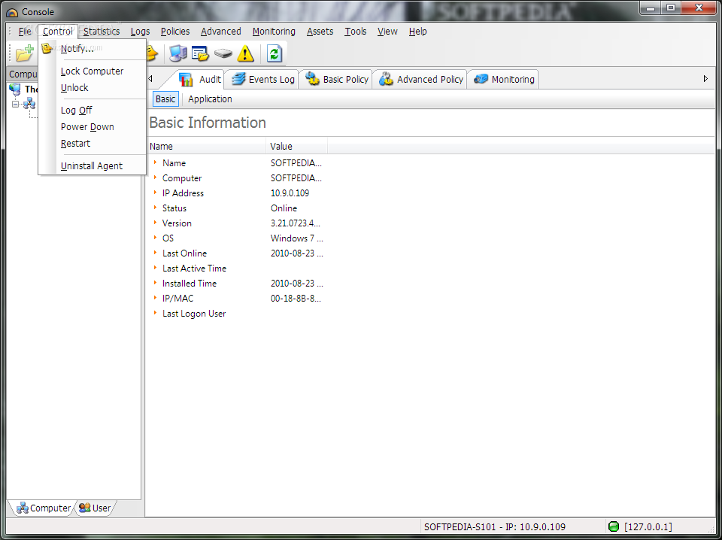This screenshot has height=540, width=722.
Task: Open the Logs menu
Action: [140, 32]
